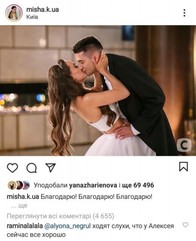Open the Київ location tag

click(x=32, y=17)
